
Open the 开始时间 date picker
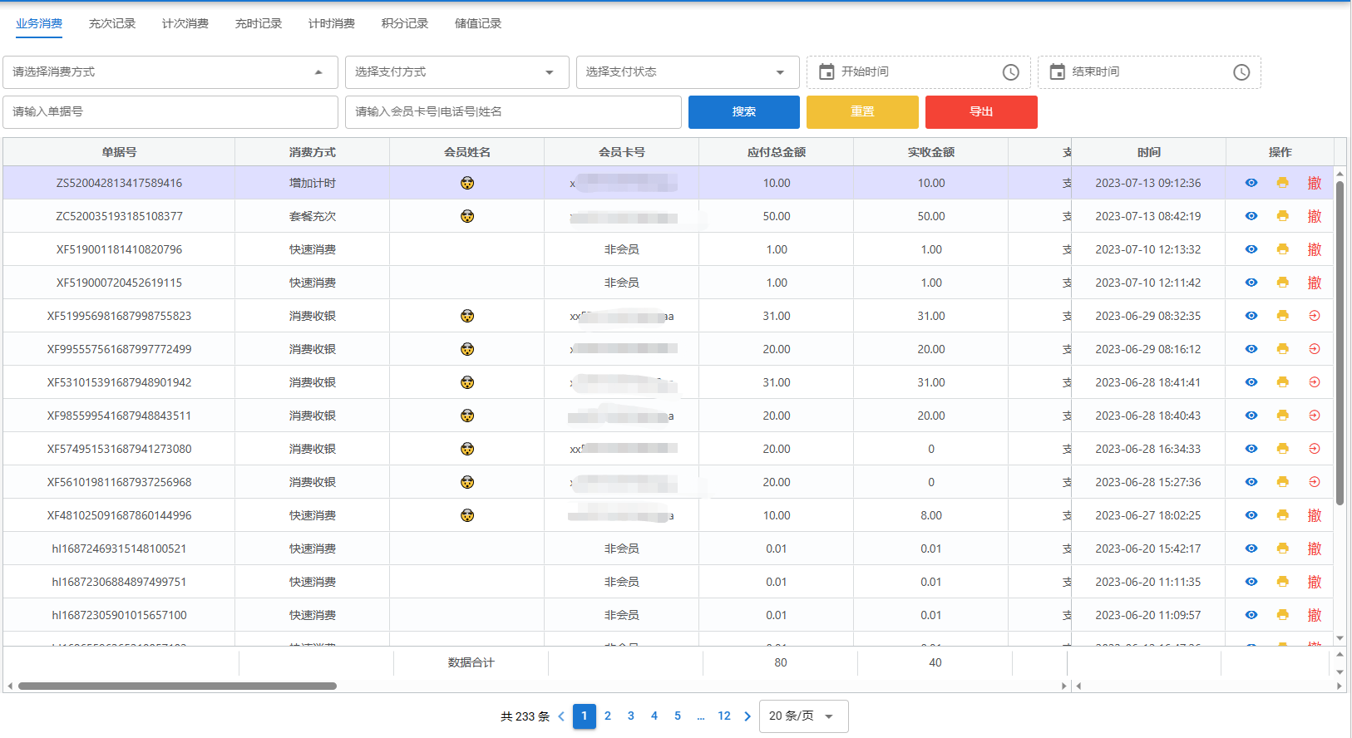(919, 72)
